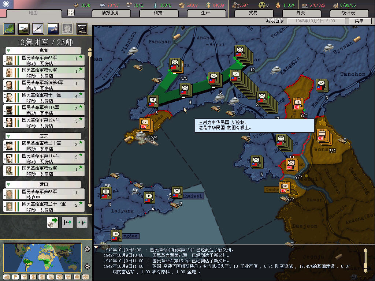Open the 情报服务 tab
This screenshot has height=281, width=375.
click(x=111, y=13)
